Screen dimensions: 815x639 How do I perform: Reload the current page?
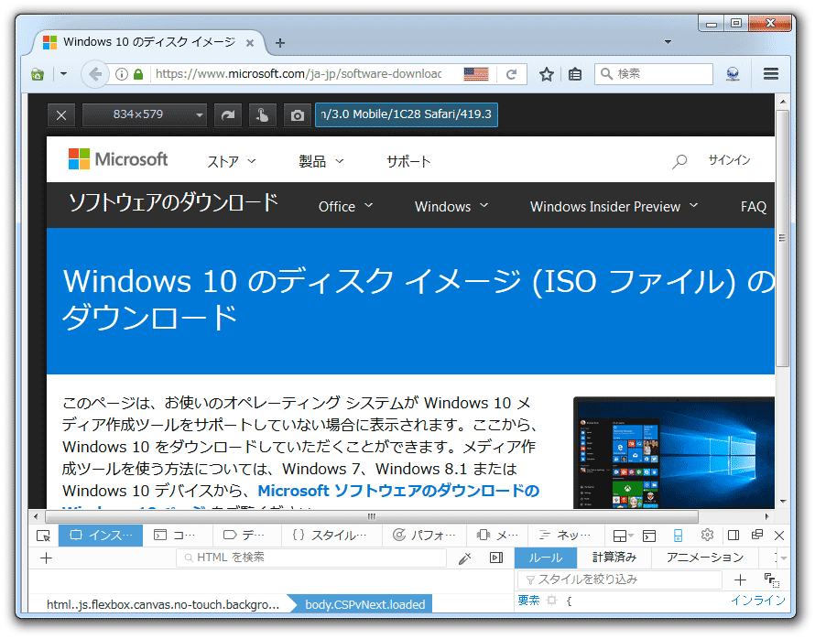512,74
